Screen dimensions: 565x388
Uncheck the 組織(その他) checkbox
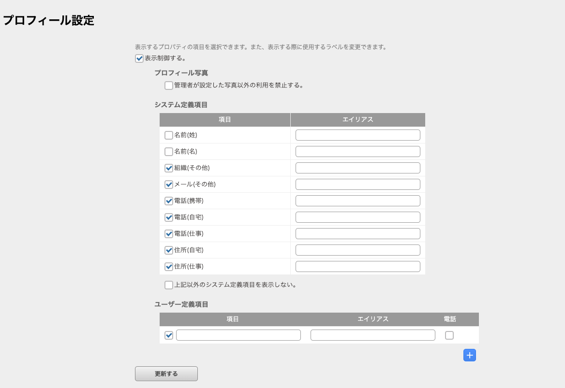pos(168,168)
